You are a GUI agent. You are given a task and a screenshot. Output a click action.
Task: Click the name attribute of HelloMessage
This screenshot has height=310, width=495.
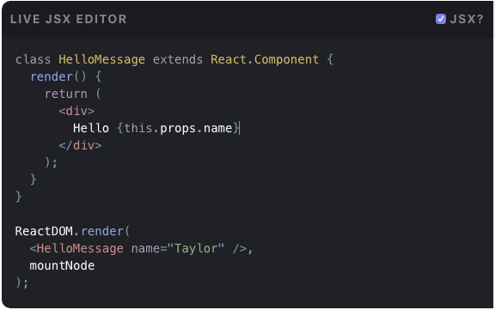(145, 248)
